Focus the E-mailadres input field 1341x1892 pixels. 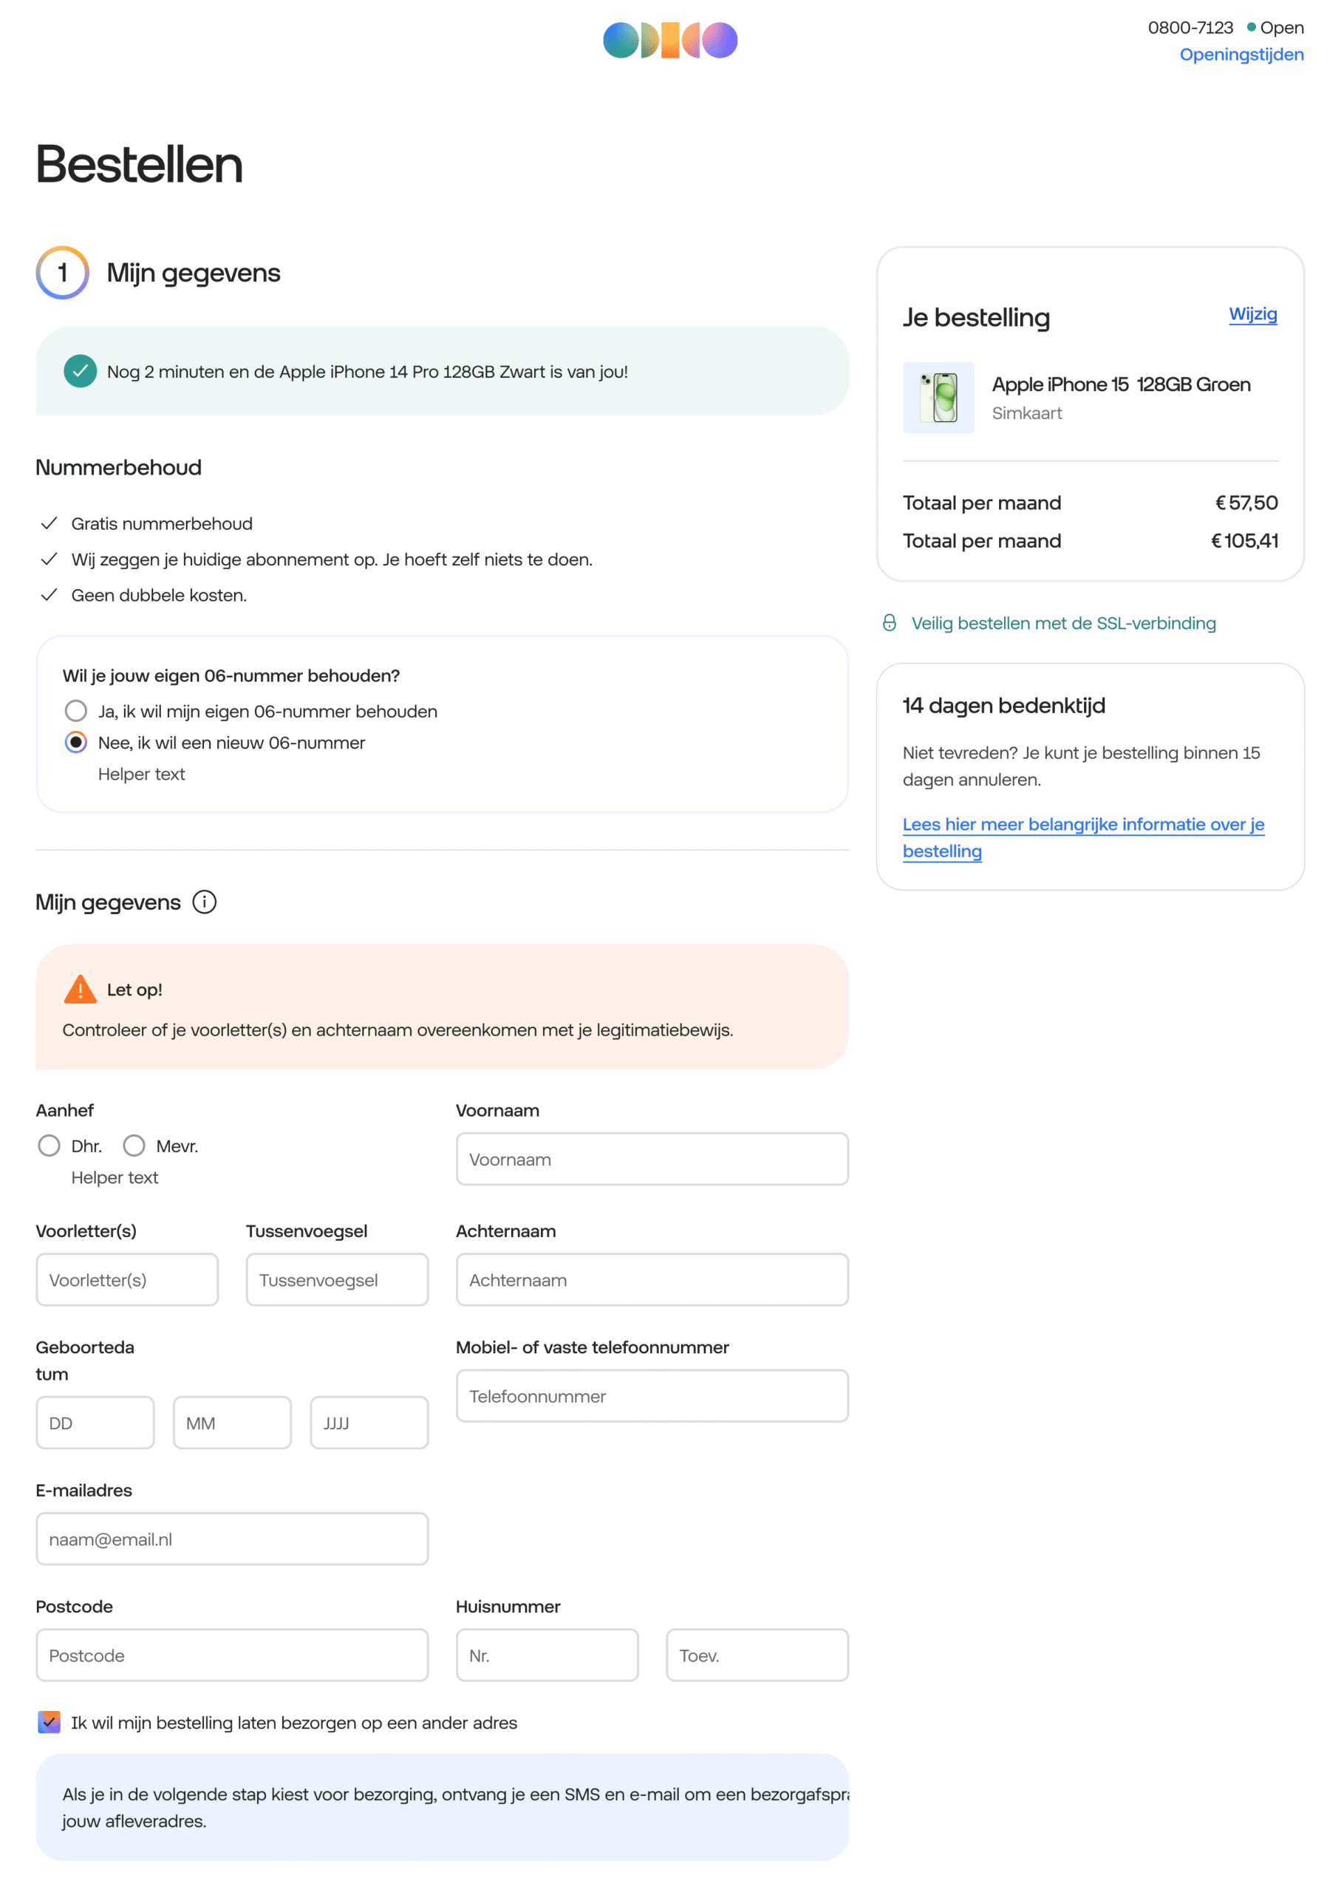tap(232, 1539)
